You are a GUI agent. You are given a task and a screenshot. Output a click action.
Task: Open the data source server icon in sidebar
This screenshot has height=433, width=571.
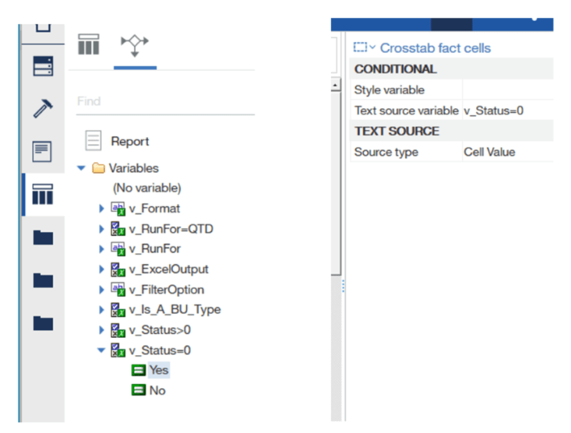tap(43, 66)
